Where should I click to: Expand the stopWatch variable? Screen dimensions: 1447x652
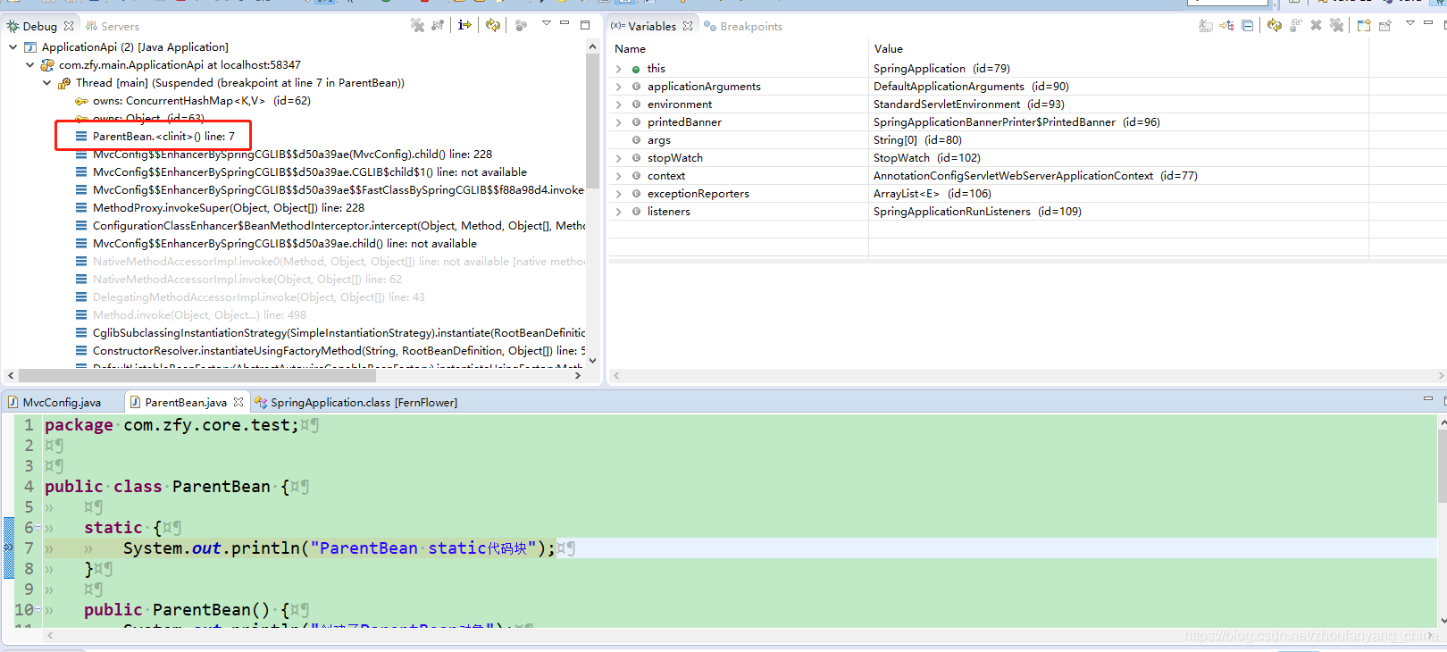[618, 158]
